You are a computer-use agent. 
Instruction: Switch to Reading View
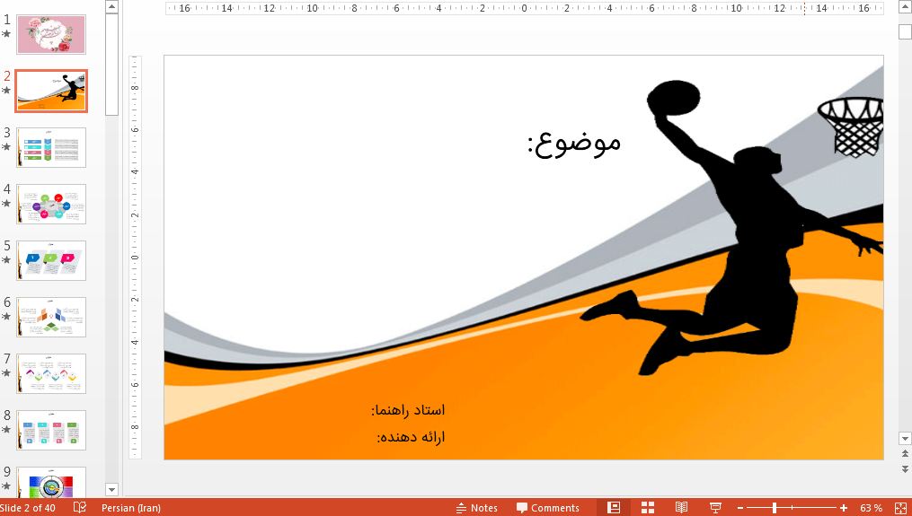click(x=682, y=508)
